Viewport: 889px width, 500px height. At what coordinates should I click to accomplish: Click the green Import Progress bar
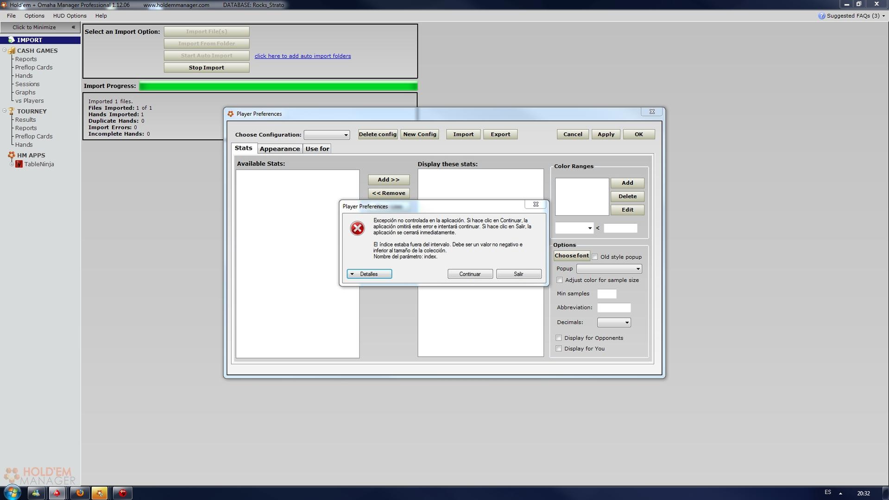278,86
